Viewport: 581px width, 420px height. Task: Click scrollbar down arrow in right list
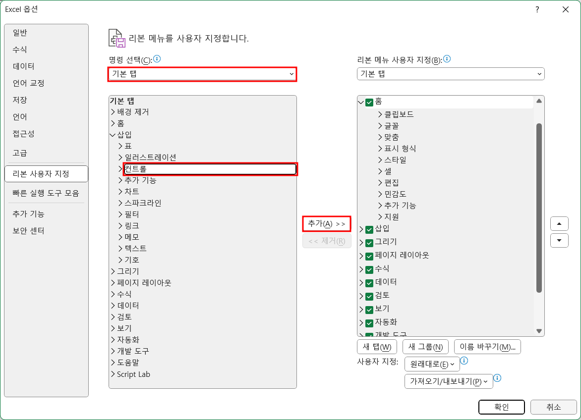click(539, 331)
